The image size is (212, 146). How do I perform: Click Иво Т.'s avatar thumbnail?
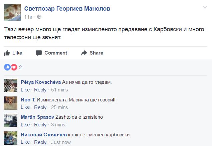click(10, 103)
